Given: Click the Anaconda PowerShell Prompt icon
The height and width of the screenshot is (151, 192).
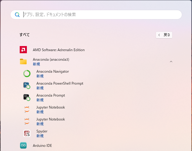Looking at the screenshot, I should pos(27,86).
